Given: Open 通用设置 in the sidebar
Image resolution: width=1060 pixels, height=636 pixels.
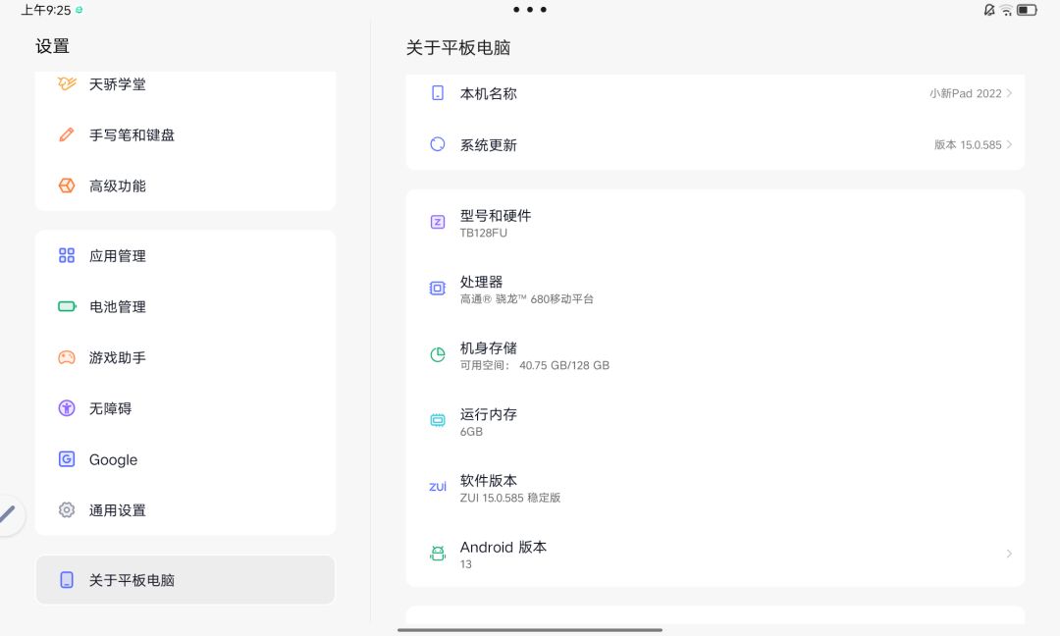Looking at the screenshot, I should [185, 509].
